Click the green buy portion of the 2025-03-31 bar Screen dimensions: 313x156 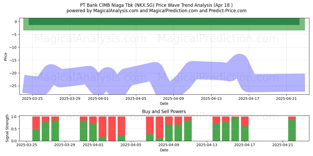[83, 131]
